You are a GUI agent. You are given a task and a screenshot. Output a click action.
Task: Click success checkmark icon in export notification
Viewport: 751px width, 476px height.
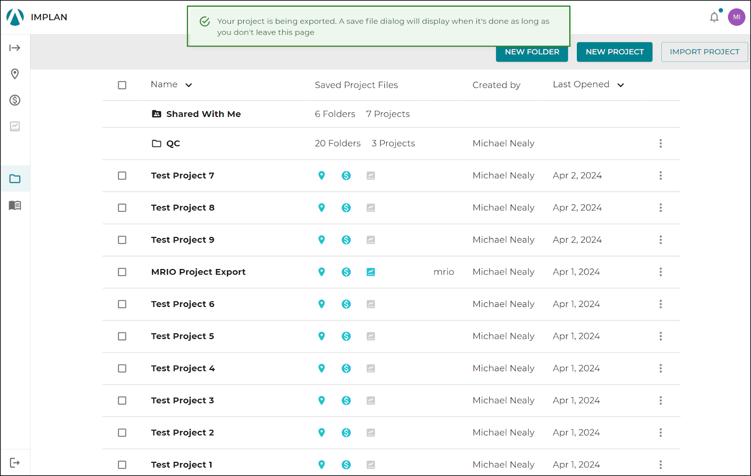coord(205,22)
